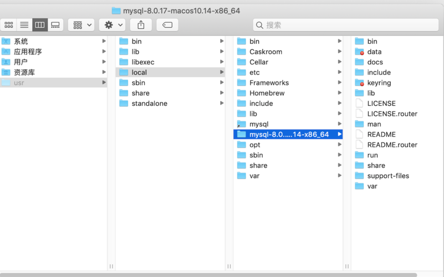Image resolution: width=444 pixels, height=277 pixels.
Task: Click var folder icon in mysql column
Action: (x=359, y=186)
